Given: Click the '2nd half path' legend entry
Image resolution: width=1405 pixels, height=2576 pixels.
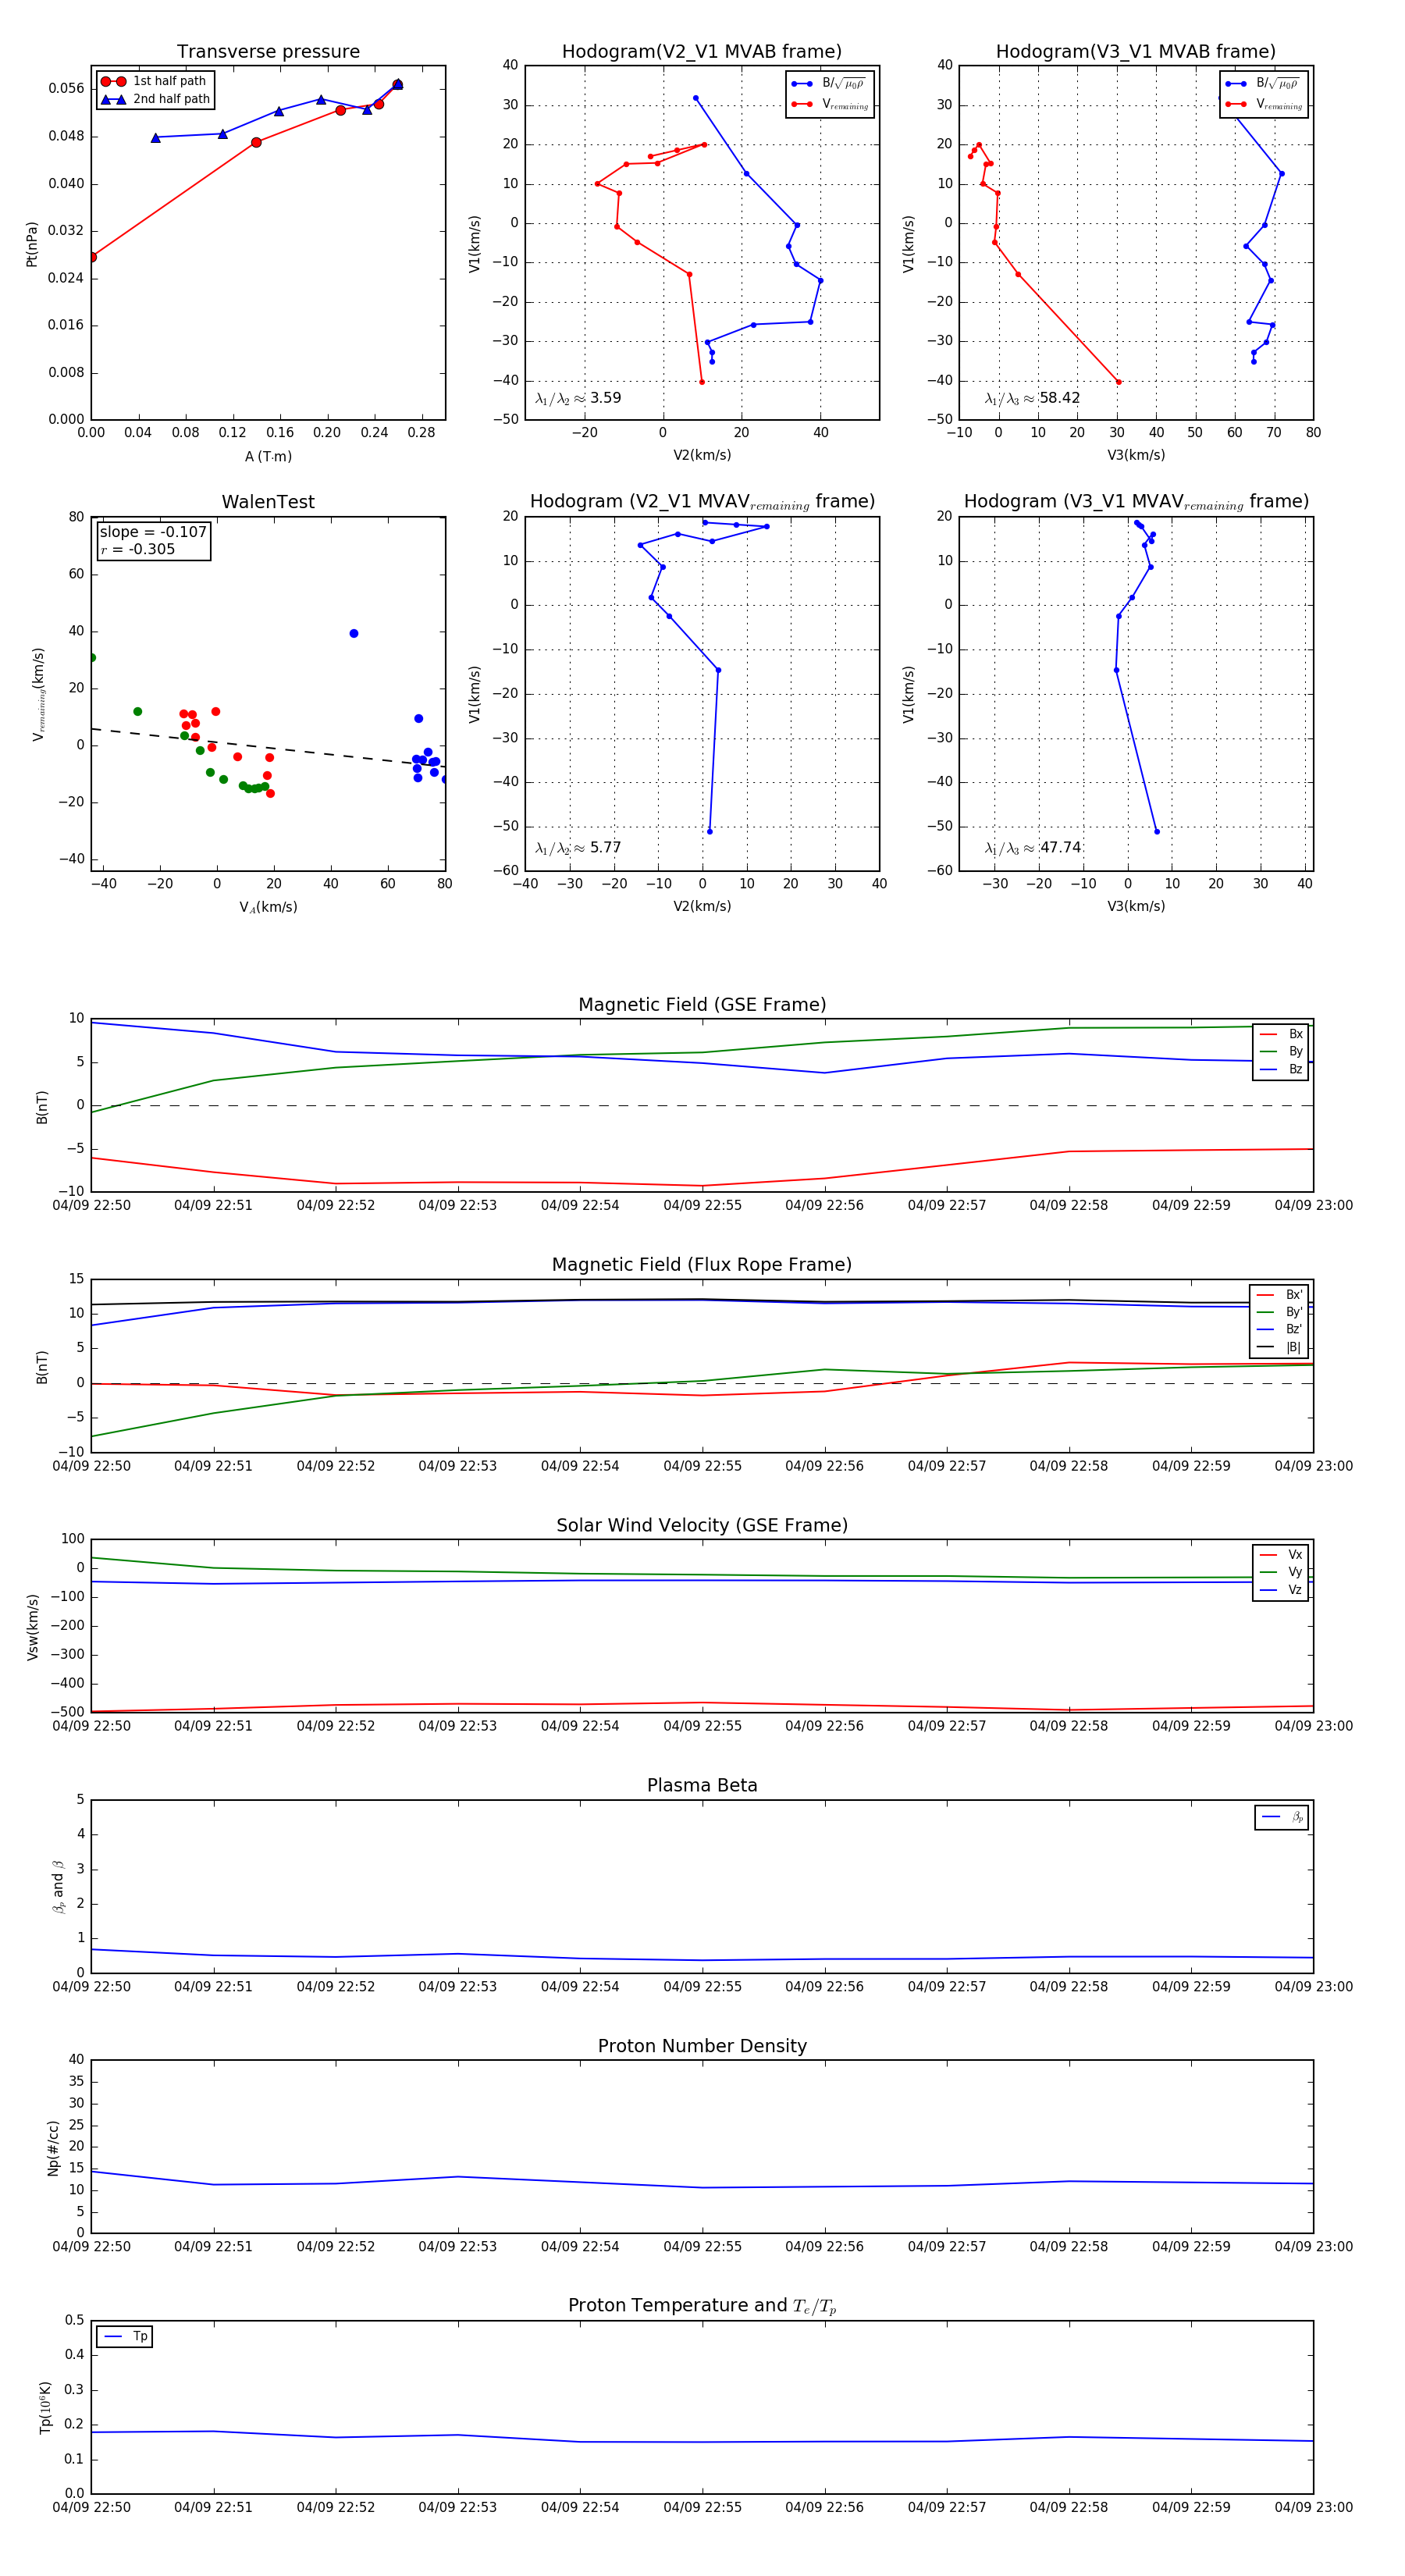Looking at the screenshot, I should (155, 99).
